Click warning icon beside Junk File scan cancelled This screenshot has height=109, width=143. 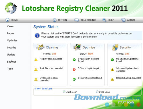(x=36, y=69)
